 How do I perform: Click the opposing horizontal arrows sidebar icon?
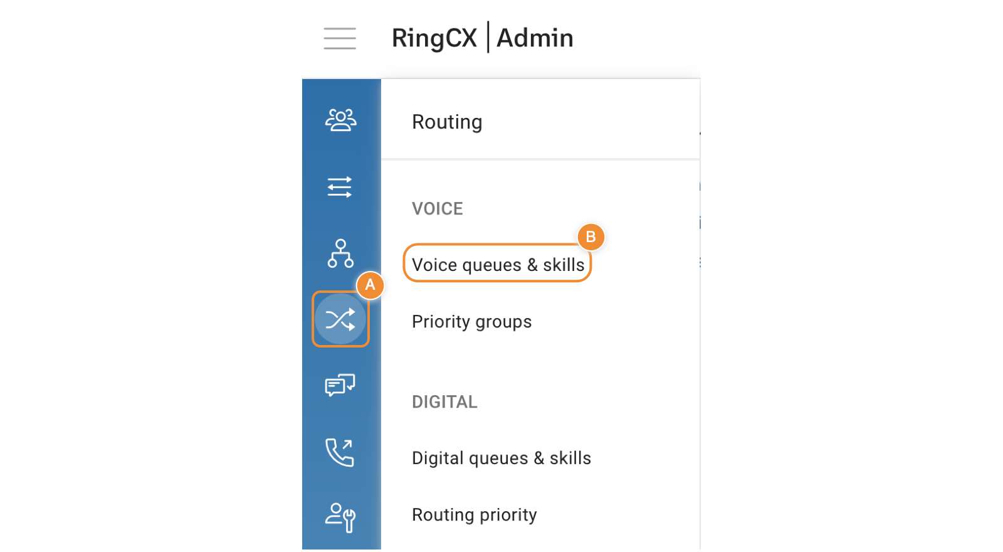click(x=340, y=187)
